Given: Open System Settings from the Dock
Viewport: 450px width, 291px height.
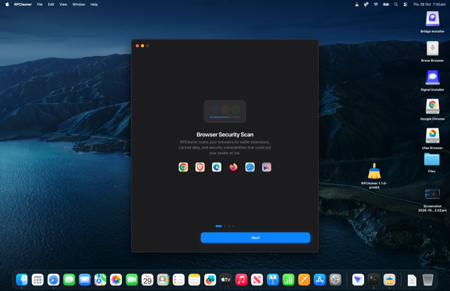Looking at the screenshot, I should [x=335, y=280].
